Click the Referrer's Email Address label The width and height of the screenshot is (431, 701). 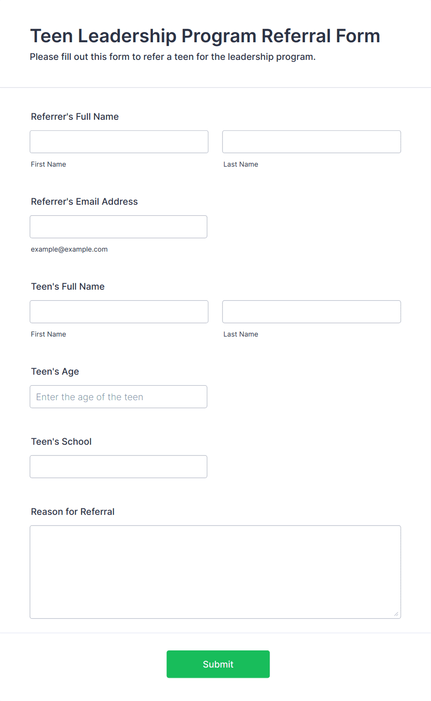[x=84, y=201]
